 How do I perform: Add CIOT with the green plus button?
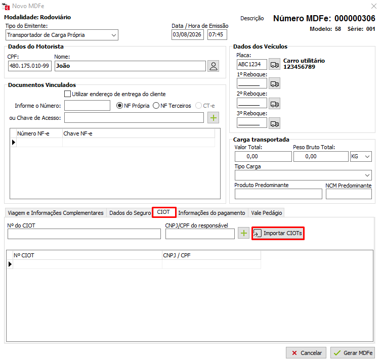243,233
